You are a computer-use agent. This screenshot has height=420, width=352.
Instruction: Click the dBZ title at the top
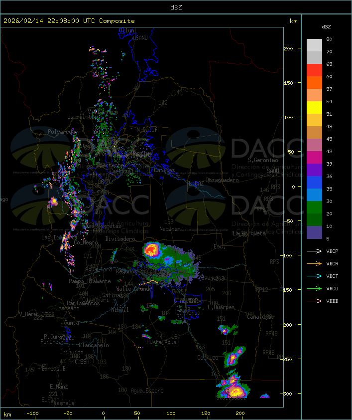(x=176, y=7)
